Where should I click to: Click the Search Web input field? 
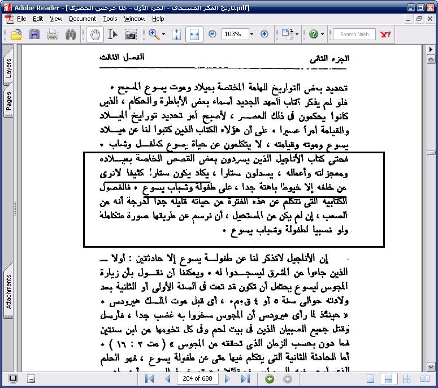pyautogui.click(x=354, y=34)
